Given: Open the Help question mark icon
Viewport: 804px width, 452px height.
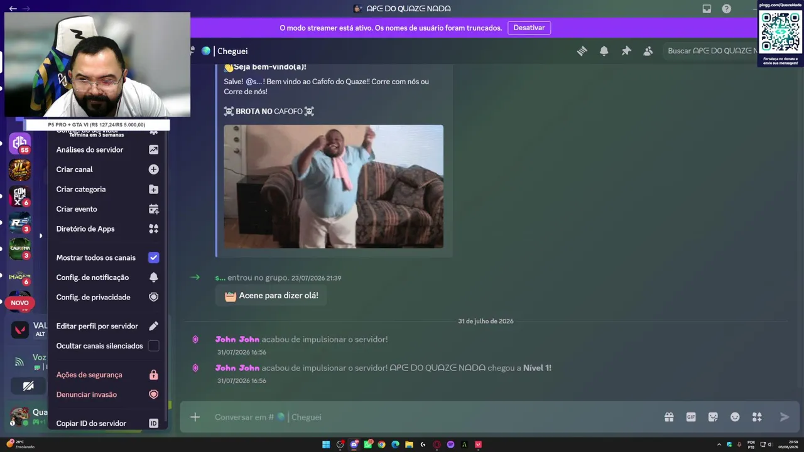Looking at the screenshot, I should 727,9.
